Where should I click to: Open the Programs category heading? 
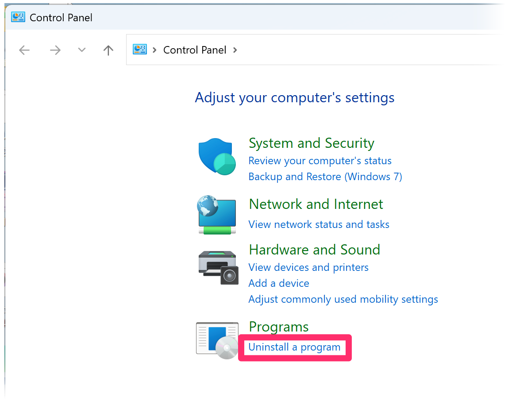279,327
